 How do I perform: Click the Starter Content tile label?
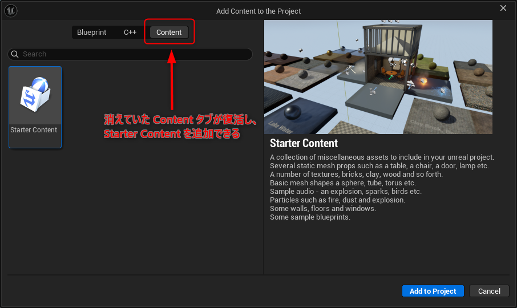[x=34, y=130]
